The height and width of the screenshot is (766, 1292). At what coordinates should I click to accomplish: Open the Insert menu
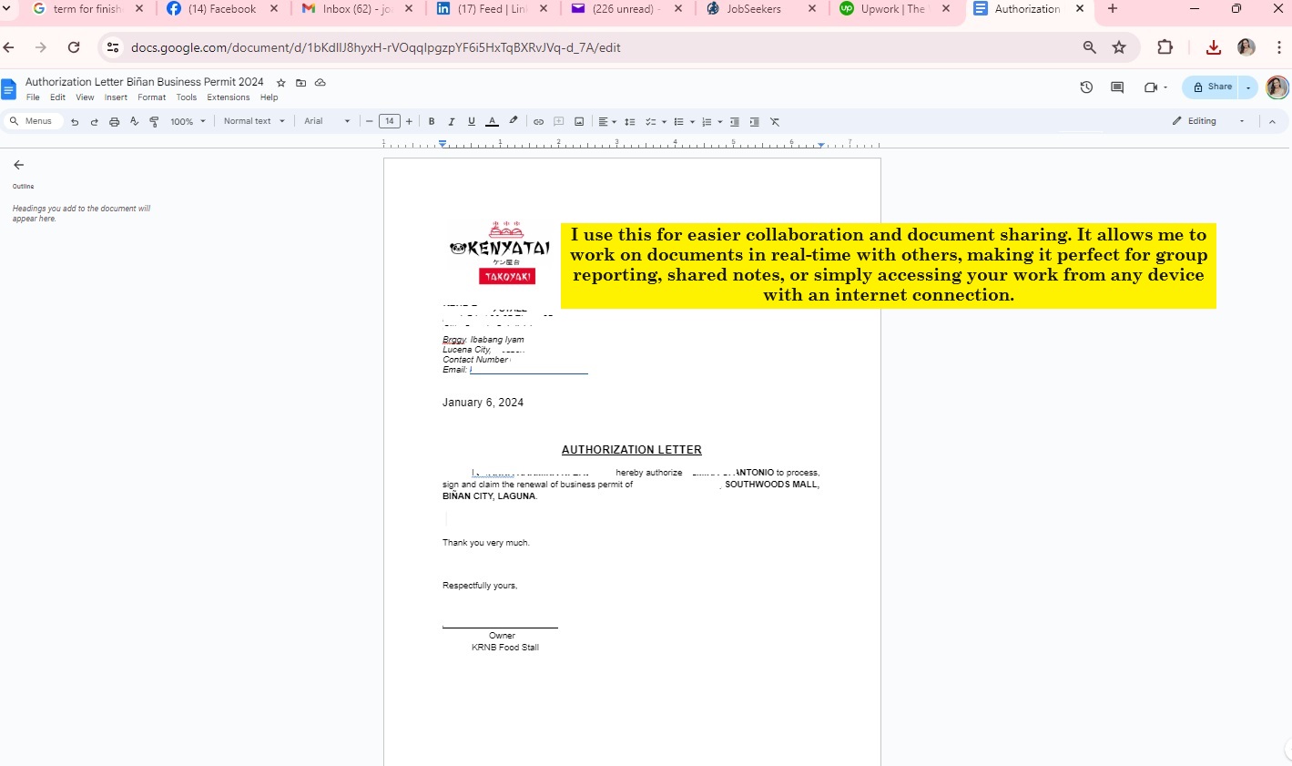coord(116,97)
